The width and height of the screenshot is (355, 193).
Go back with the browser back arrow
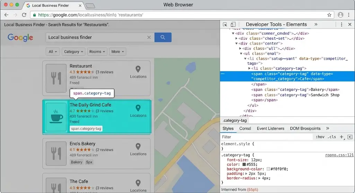pyautogui.click(x=6, y=15)
